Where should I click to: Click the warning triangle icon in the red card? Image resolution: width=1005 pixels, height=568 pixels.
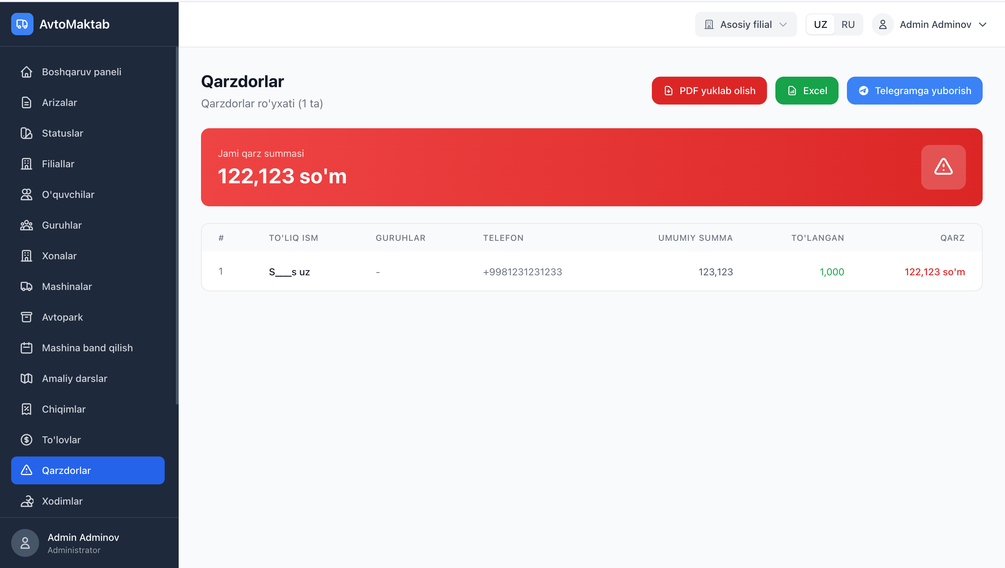[x=943, y=167]
